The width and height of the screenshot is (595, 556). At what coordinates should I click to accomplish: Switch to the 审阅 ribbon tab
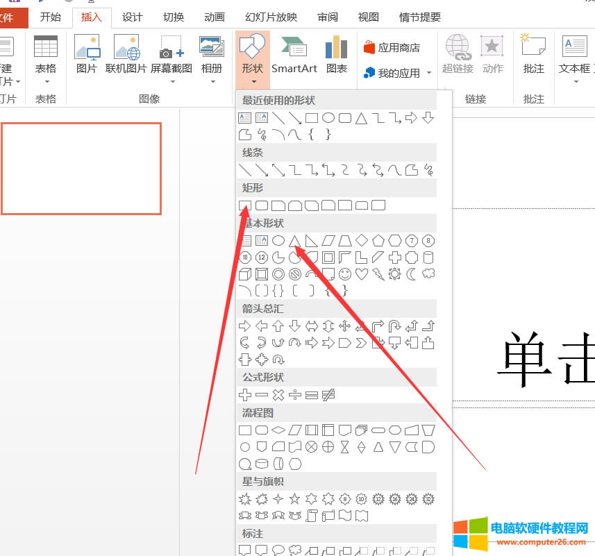(326, 17)
